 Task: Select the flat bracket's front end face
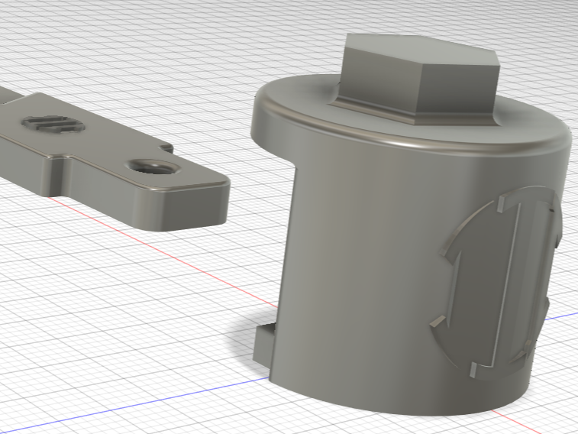point(195,208)
